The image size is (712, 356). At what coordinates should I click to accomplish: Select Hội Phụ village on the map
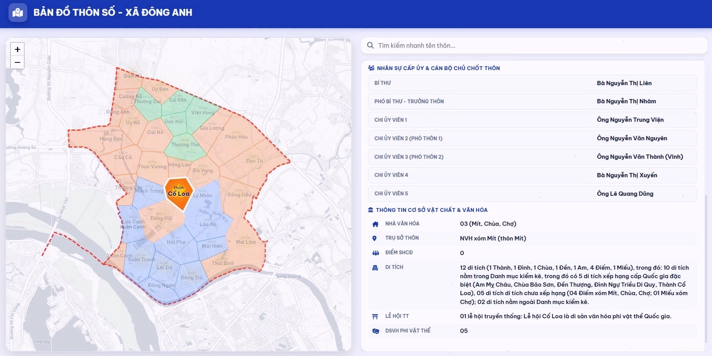(176, 242)
